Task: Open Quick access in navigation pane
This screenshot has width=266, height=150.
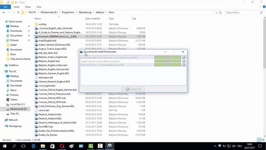Action: [x=15, y=21]
